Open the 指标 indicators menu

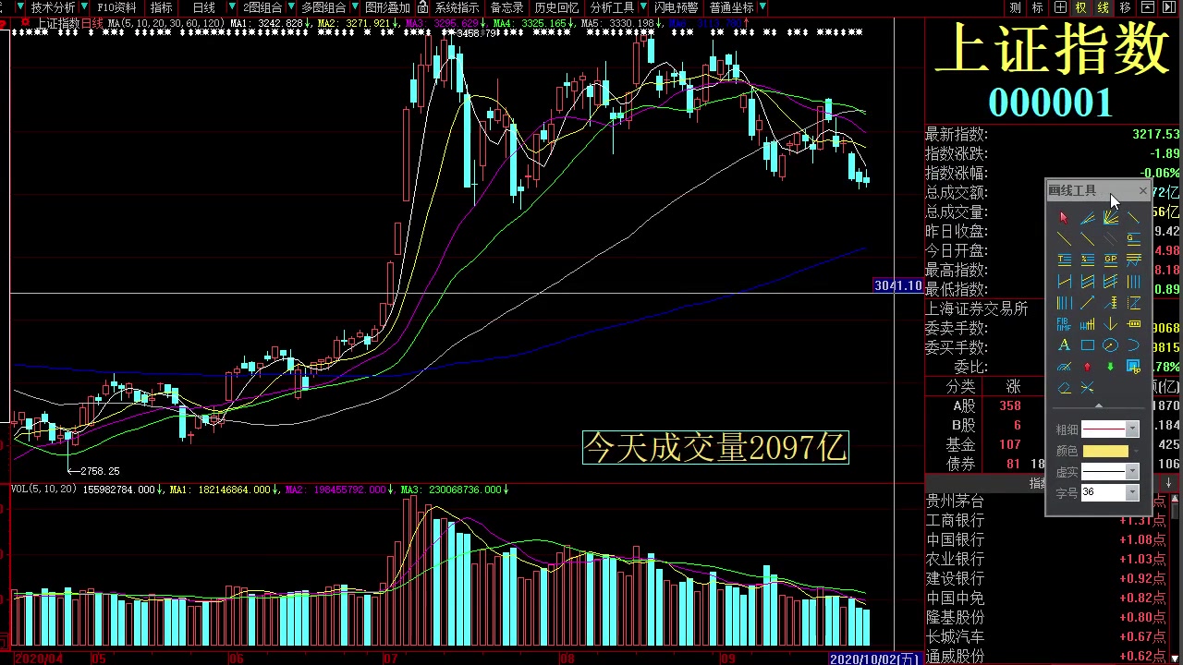pyautogui.click(x=162, y=7)
